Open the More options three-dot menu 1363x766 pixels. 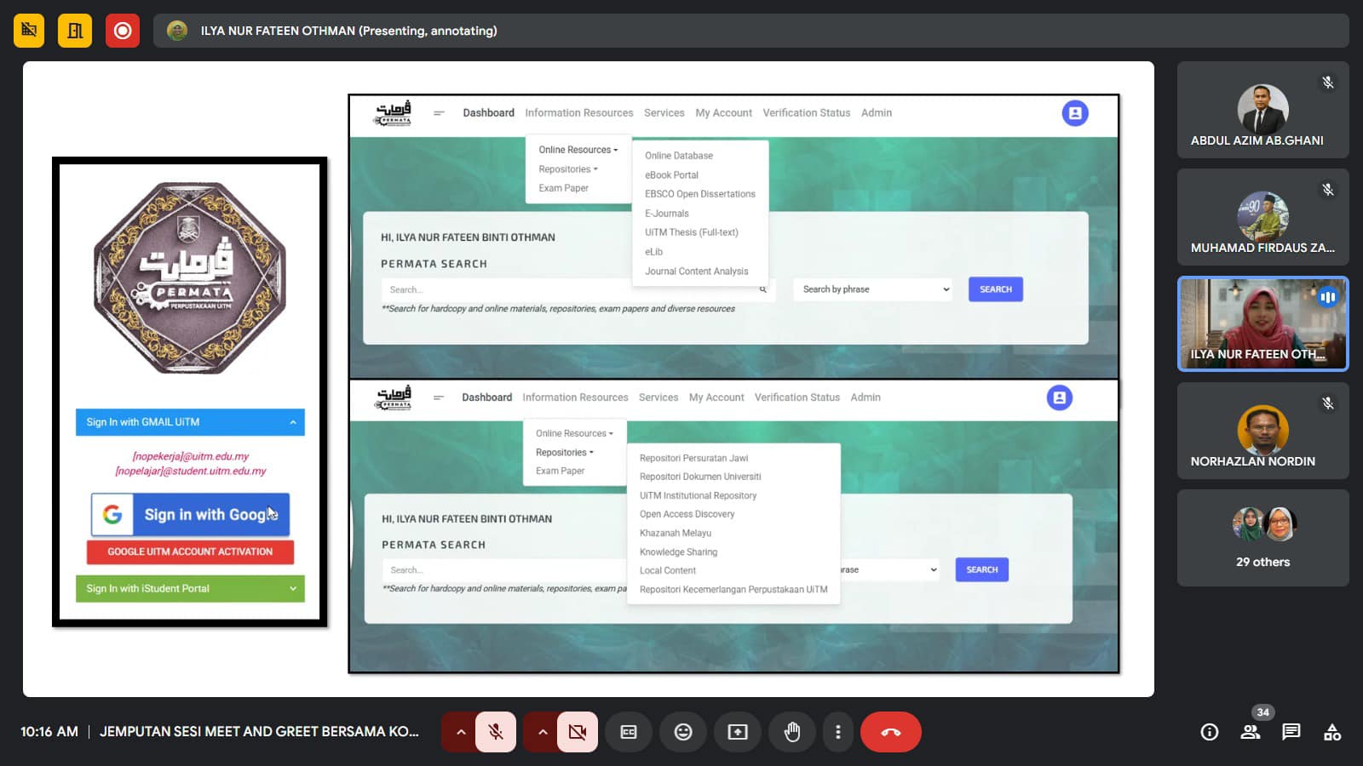click(838, 732)
